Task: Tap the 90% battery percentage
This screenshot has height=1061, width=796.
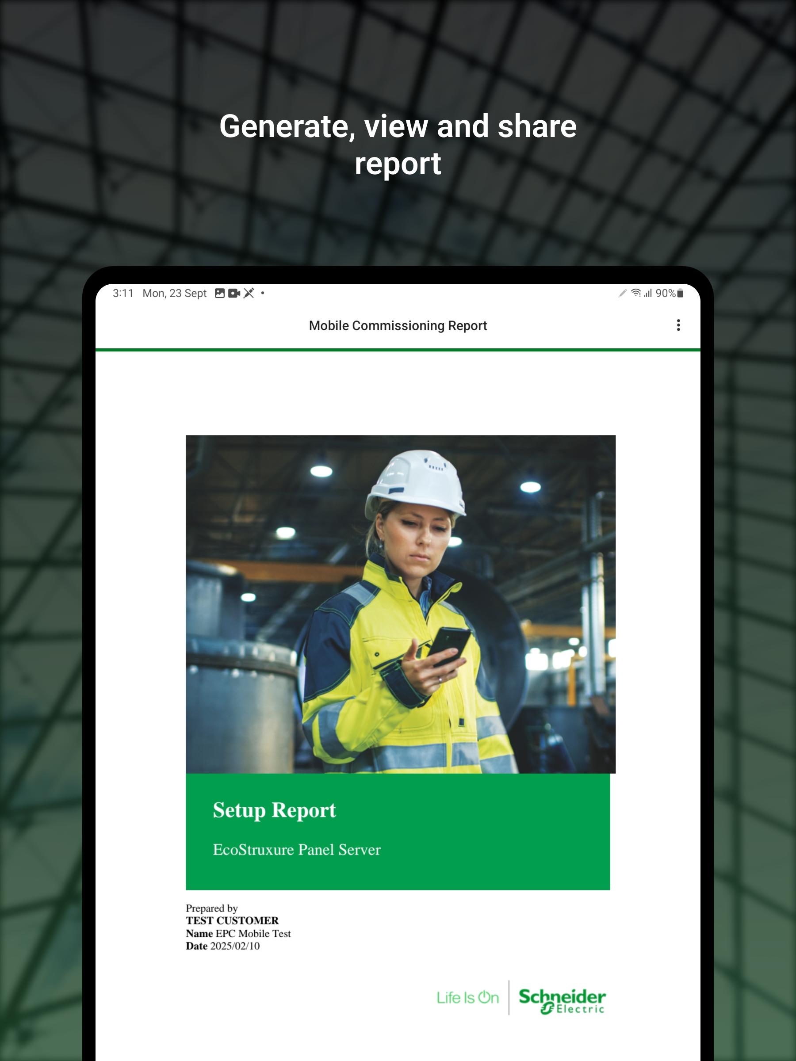Action: point(666,293)
